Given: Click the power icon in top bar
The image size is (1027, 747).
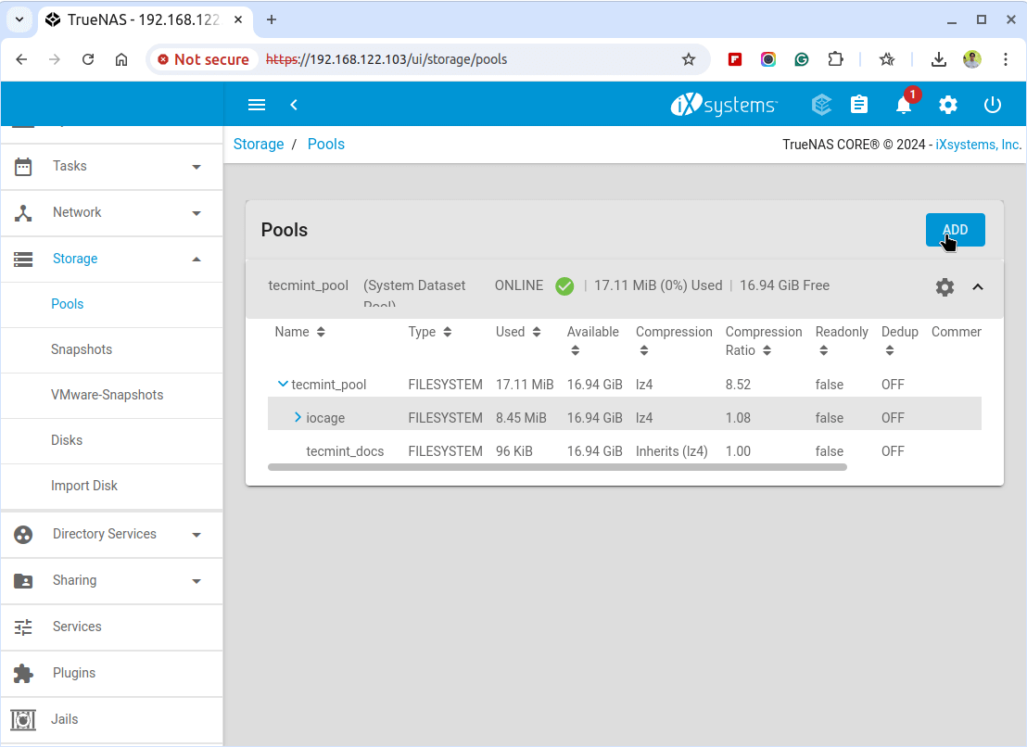Looking at the screenshot, I should 993,105.
